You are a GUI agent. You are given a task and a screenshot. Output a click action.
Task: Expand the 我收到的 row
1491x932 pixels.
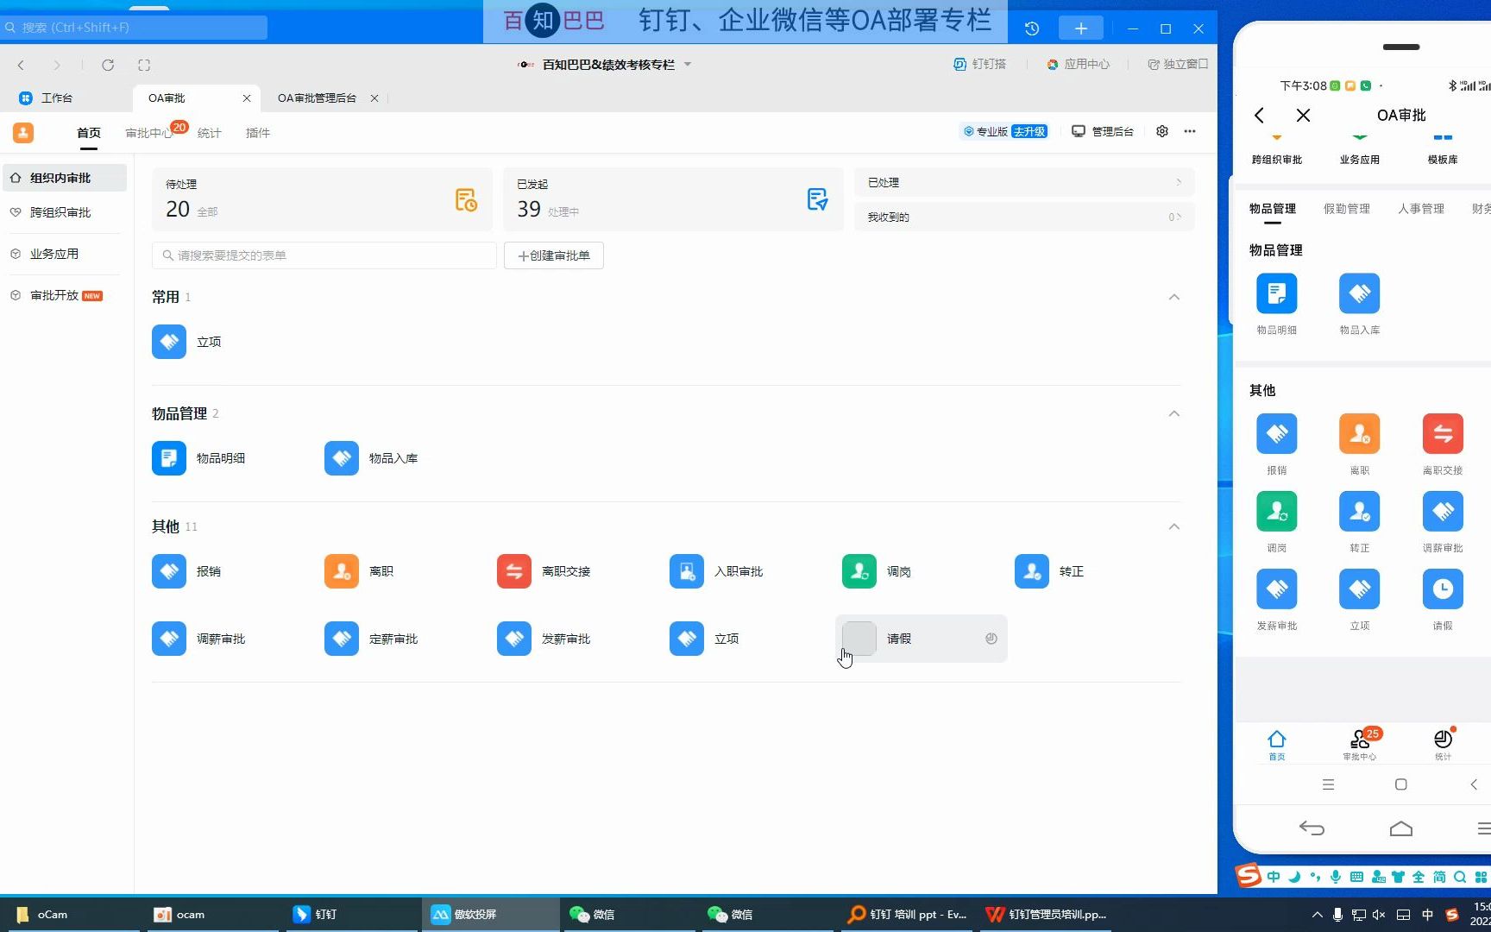tap(1024, 217)
